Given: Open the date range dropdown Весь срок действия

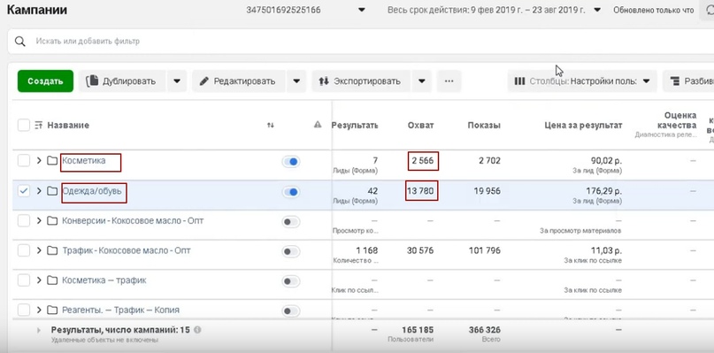Looking at the screenshot, I should [597, 10].
